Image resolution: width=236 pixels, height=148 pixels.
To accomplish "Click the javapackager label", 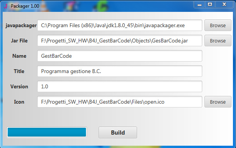I will coord(21,26).
